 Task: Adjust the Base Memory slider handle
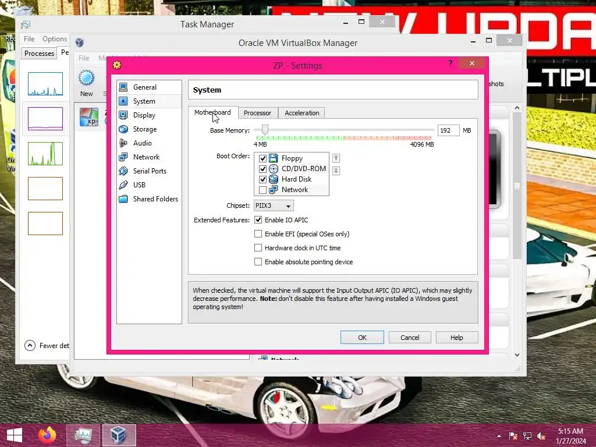[x=265, y=130]
